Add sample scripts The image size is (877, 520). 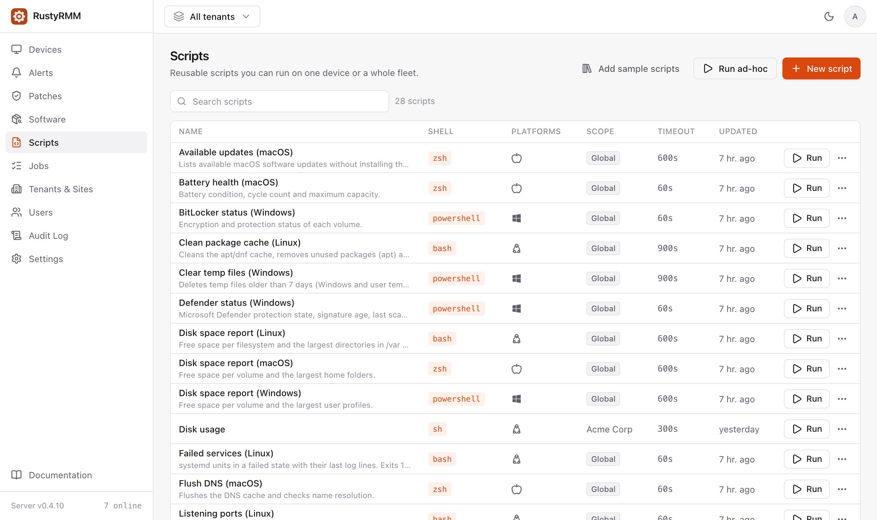(631, 68)
